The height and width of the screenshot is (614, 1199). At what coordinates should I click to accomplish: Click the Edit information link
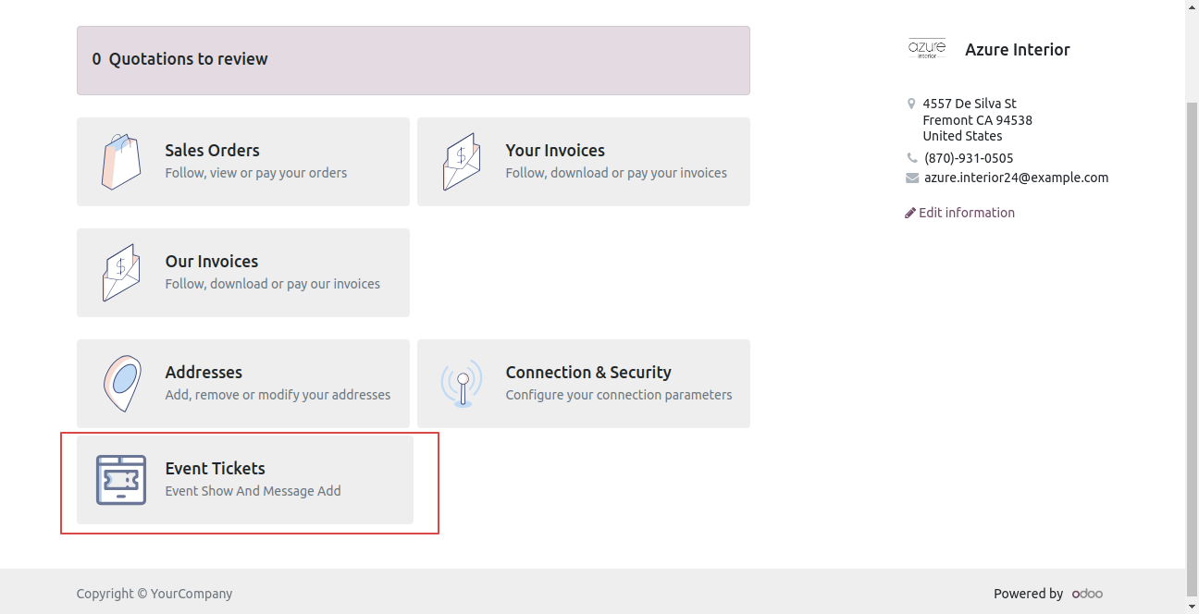(967, 213)
